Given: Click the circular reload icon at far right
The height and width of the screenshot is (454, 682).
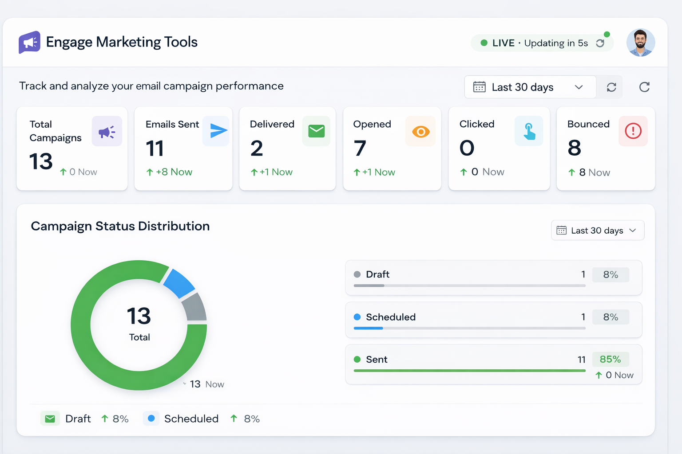Looking at the screenshot, I should coord(644,87).
